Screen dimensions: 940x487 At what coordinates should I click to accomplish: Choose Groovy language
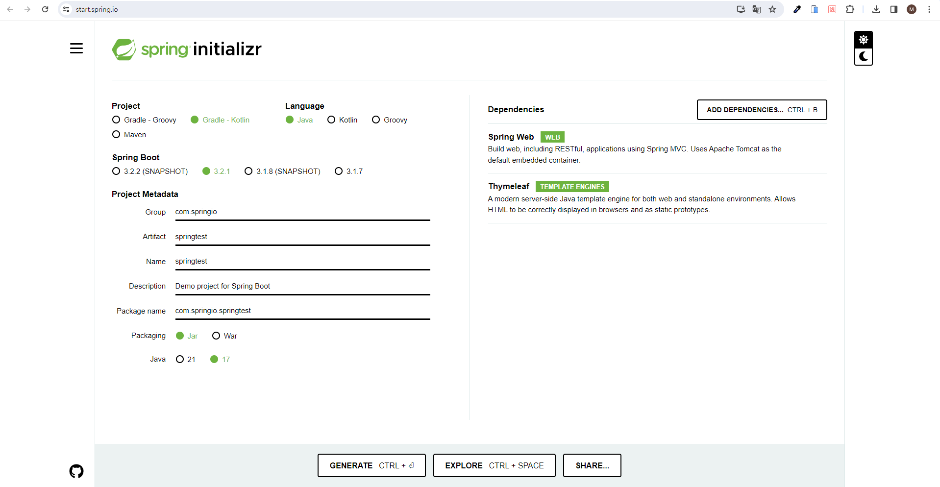[x=390, y=120]
